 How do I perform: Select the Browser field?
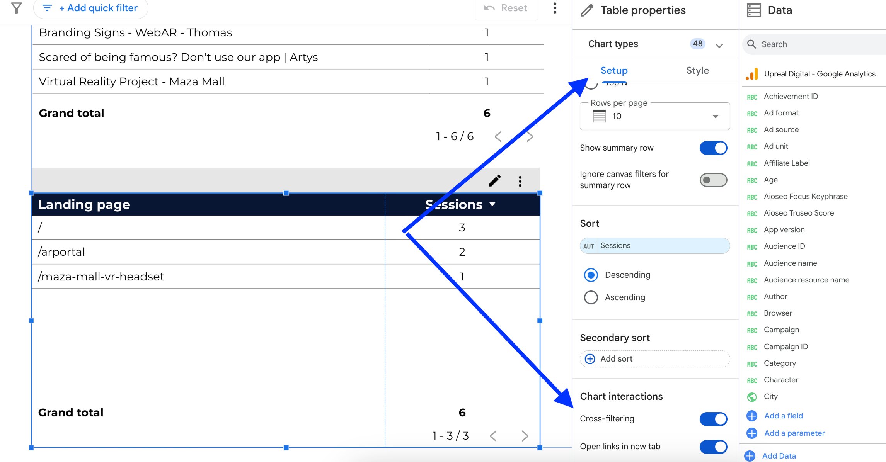(x=778, y=313)
